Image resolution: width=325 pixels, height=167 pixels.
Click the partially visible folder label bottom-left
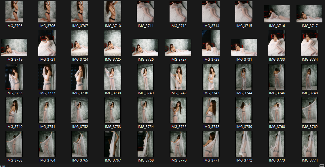pyautogui.click(x=3, y=166)
